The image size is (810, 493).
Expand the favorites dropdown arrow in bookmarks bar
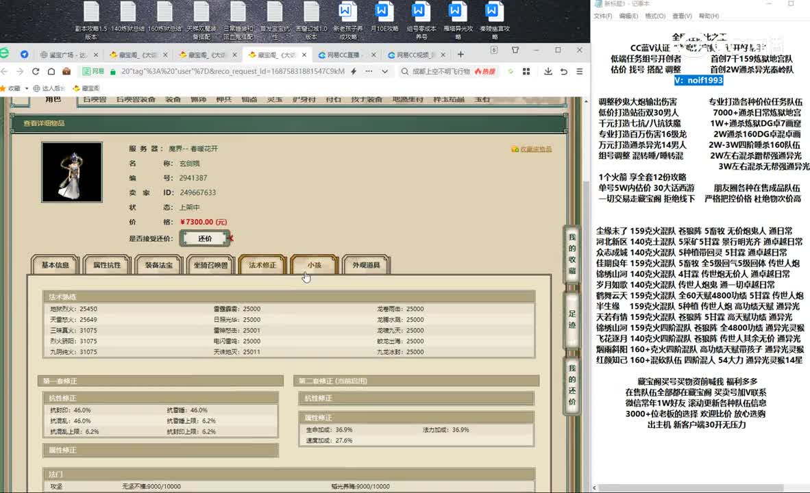26,89
